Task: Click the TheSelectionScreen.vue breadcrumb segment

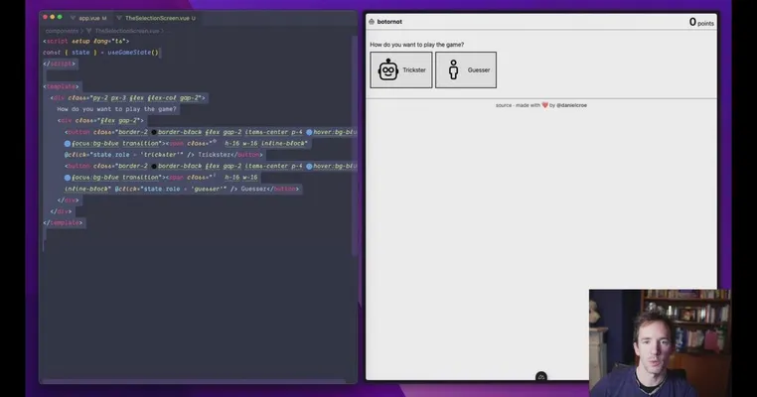Action: click(x=127, y=31)
